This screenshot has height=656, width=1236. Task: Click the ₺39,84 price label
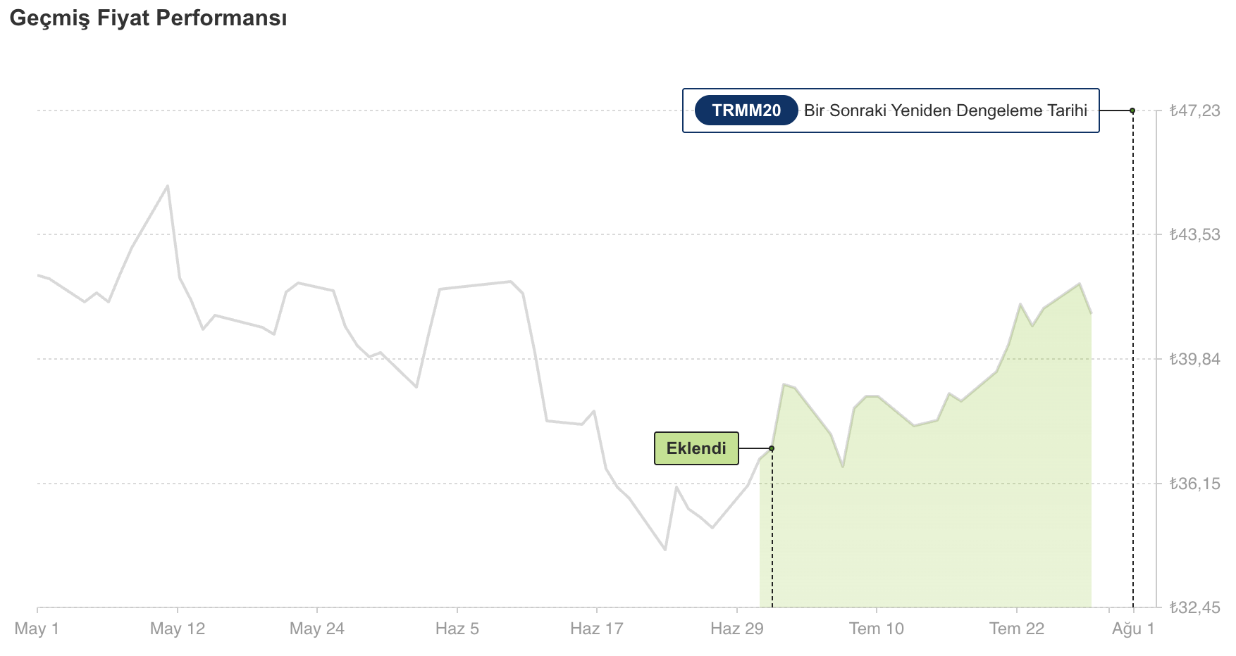[x=1195, y=359]
